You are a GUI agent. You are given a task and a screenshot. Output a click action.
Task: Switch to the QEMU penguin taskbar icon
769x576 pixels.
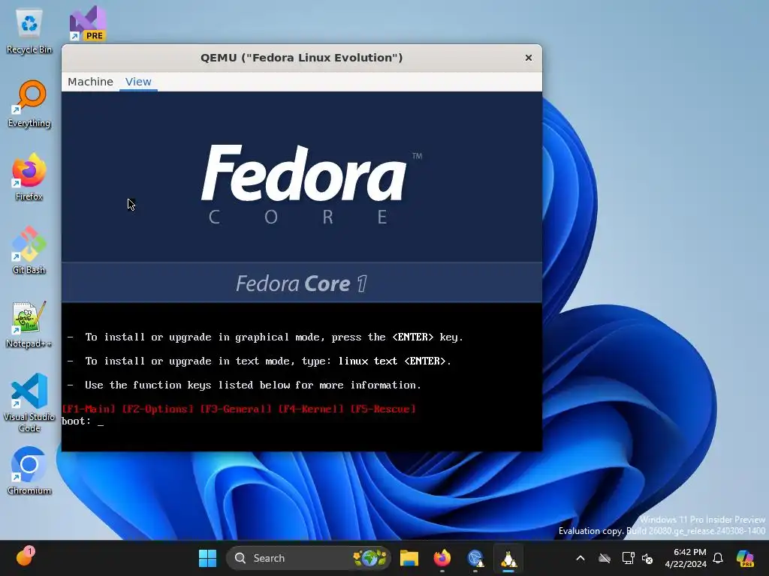[x=508, y=558]
